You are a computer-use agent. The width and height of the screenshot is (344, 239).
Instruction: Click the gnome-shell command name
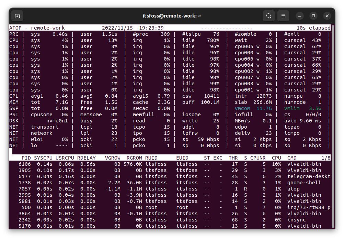(304, 183)
